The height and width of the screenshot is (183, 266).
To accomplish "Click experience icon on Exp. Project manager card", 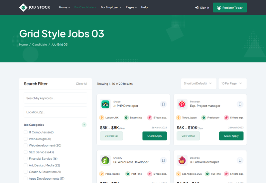I will click(226, 118).
